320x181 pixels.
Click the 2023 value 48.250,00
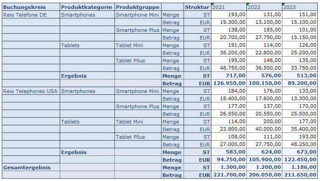pos(300,145)
